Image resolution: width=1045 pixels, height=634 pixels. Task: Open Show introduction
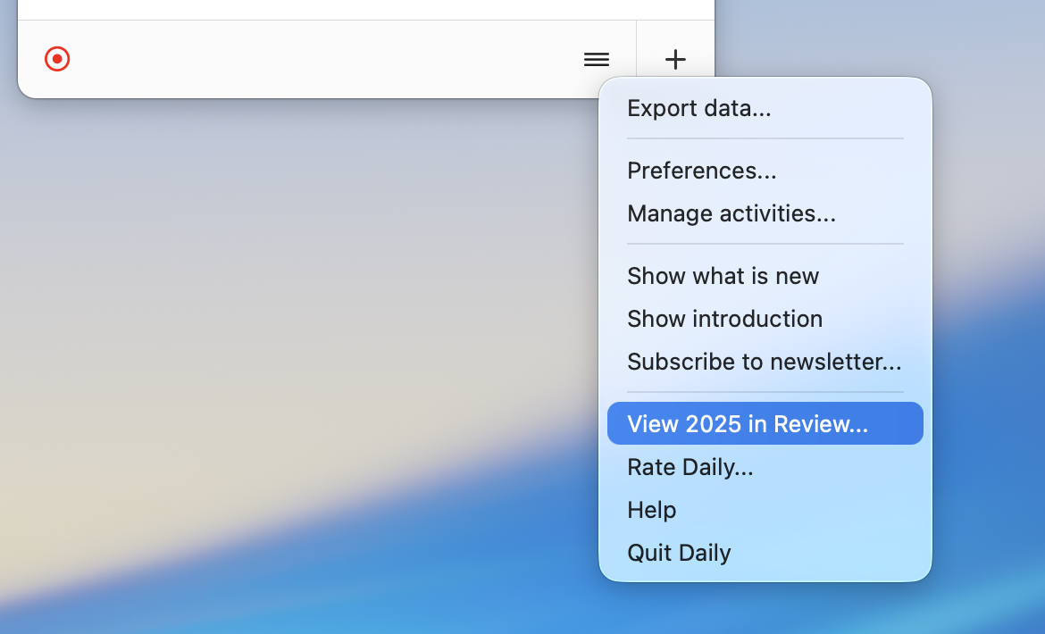[724, 319]
